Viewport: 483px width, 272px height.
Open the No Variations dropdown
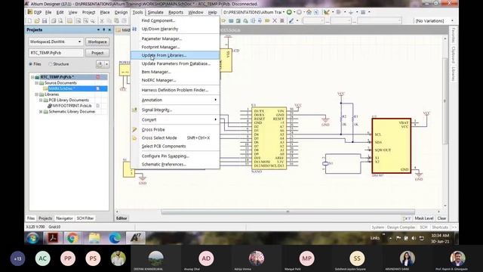452,20
